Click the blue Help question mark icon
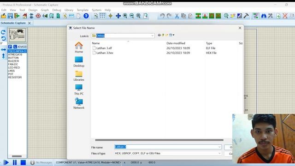 coord(86,16)
